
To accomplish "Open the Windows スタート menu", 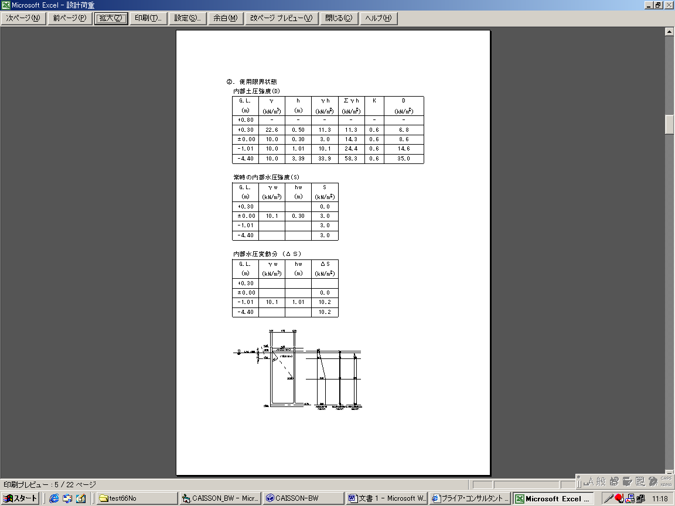I will [x=21, y=498].
